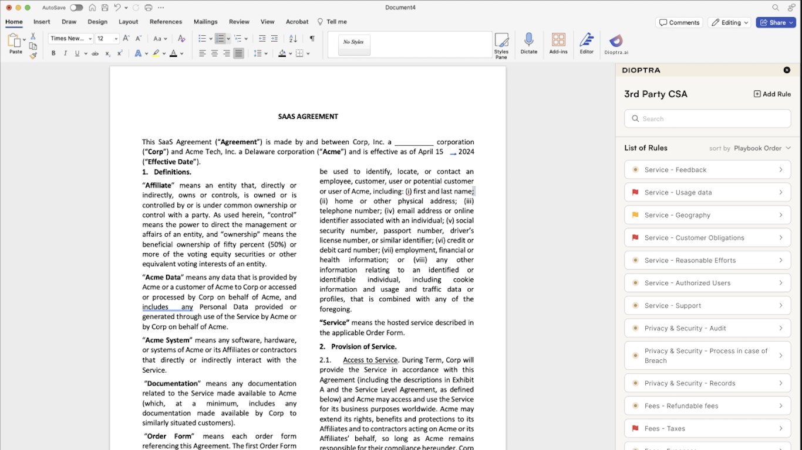Open the Dioptra.ai add-in icon

pyautogui.click(x=616, y=44)
